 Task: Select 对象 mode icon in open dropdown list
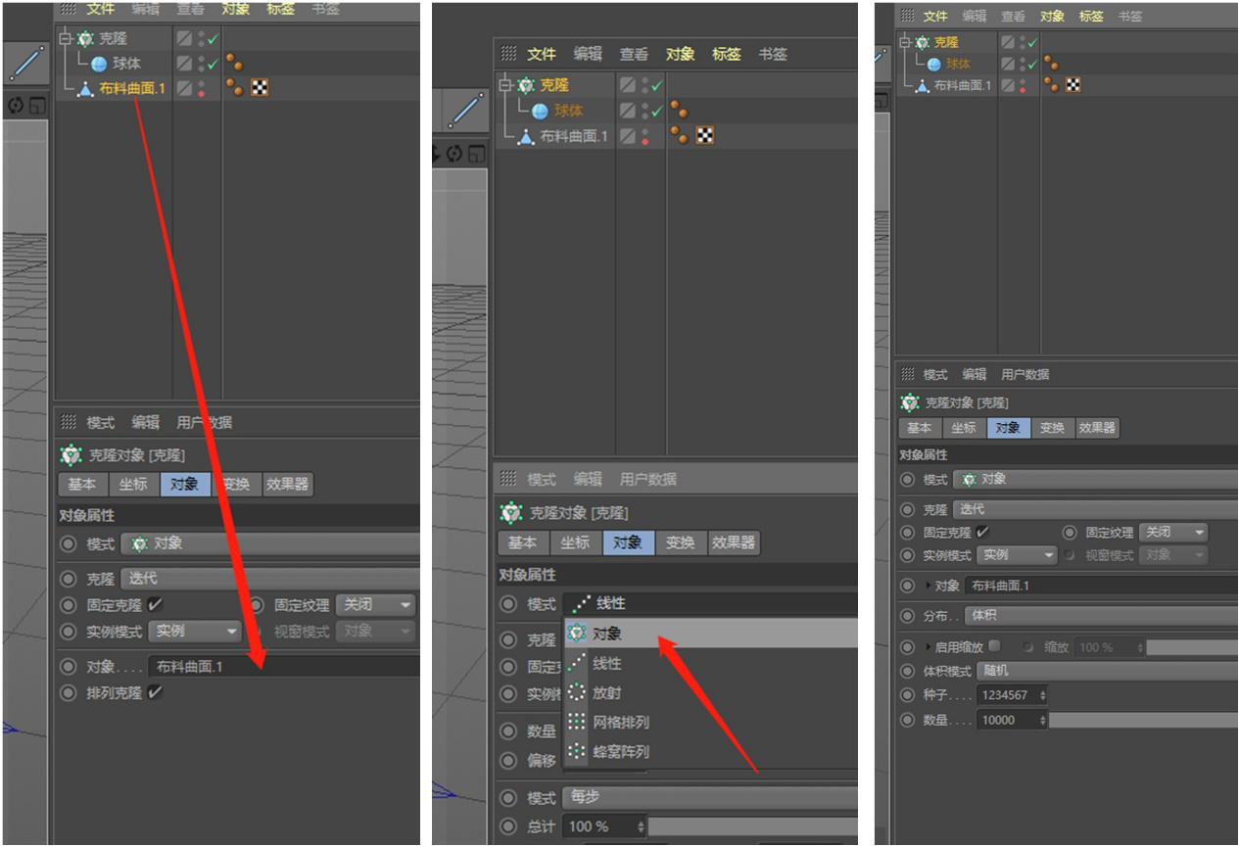click(x=577, y=634)
